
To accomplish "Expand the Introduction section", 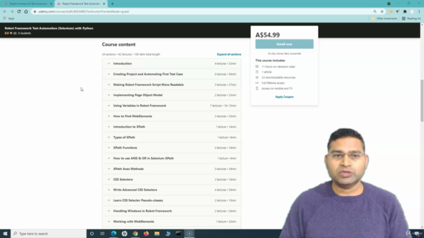I will [172, 63].
